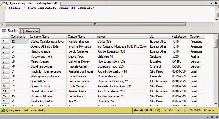Click the Rue Joseph-Bens 532 address cell
This screenshot has height=119, width=219.
point(122,61)
